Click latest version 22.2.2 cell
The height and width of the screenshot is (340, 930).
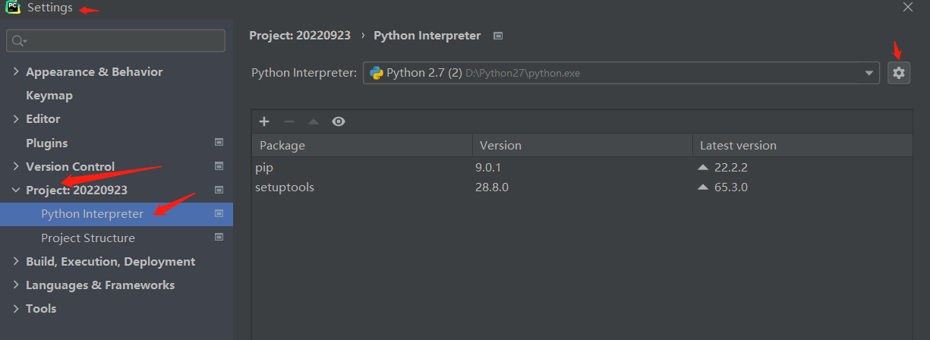point(731,167)
